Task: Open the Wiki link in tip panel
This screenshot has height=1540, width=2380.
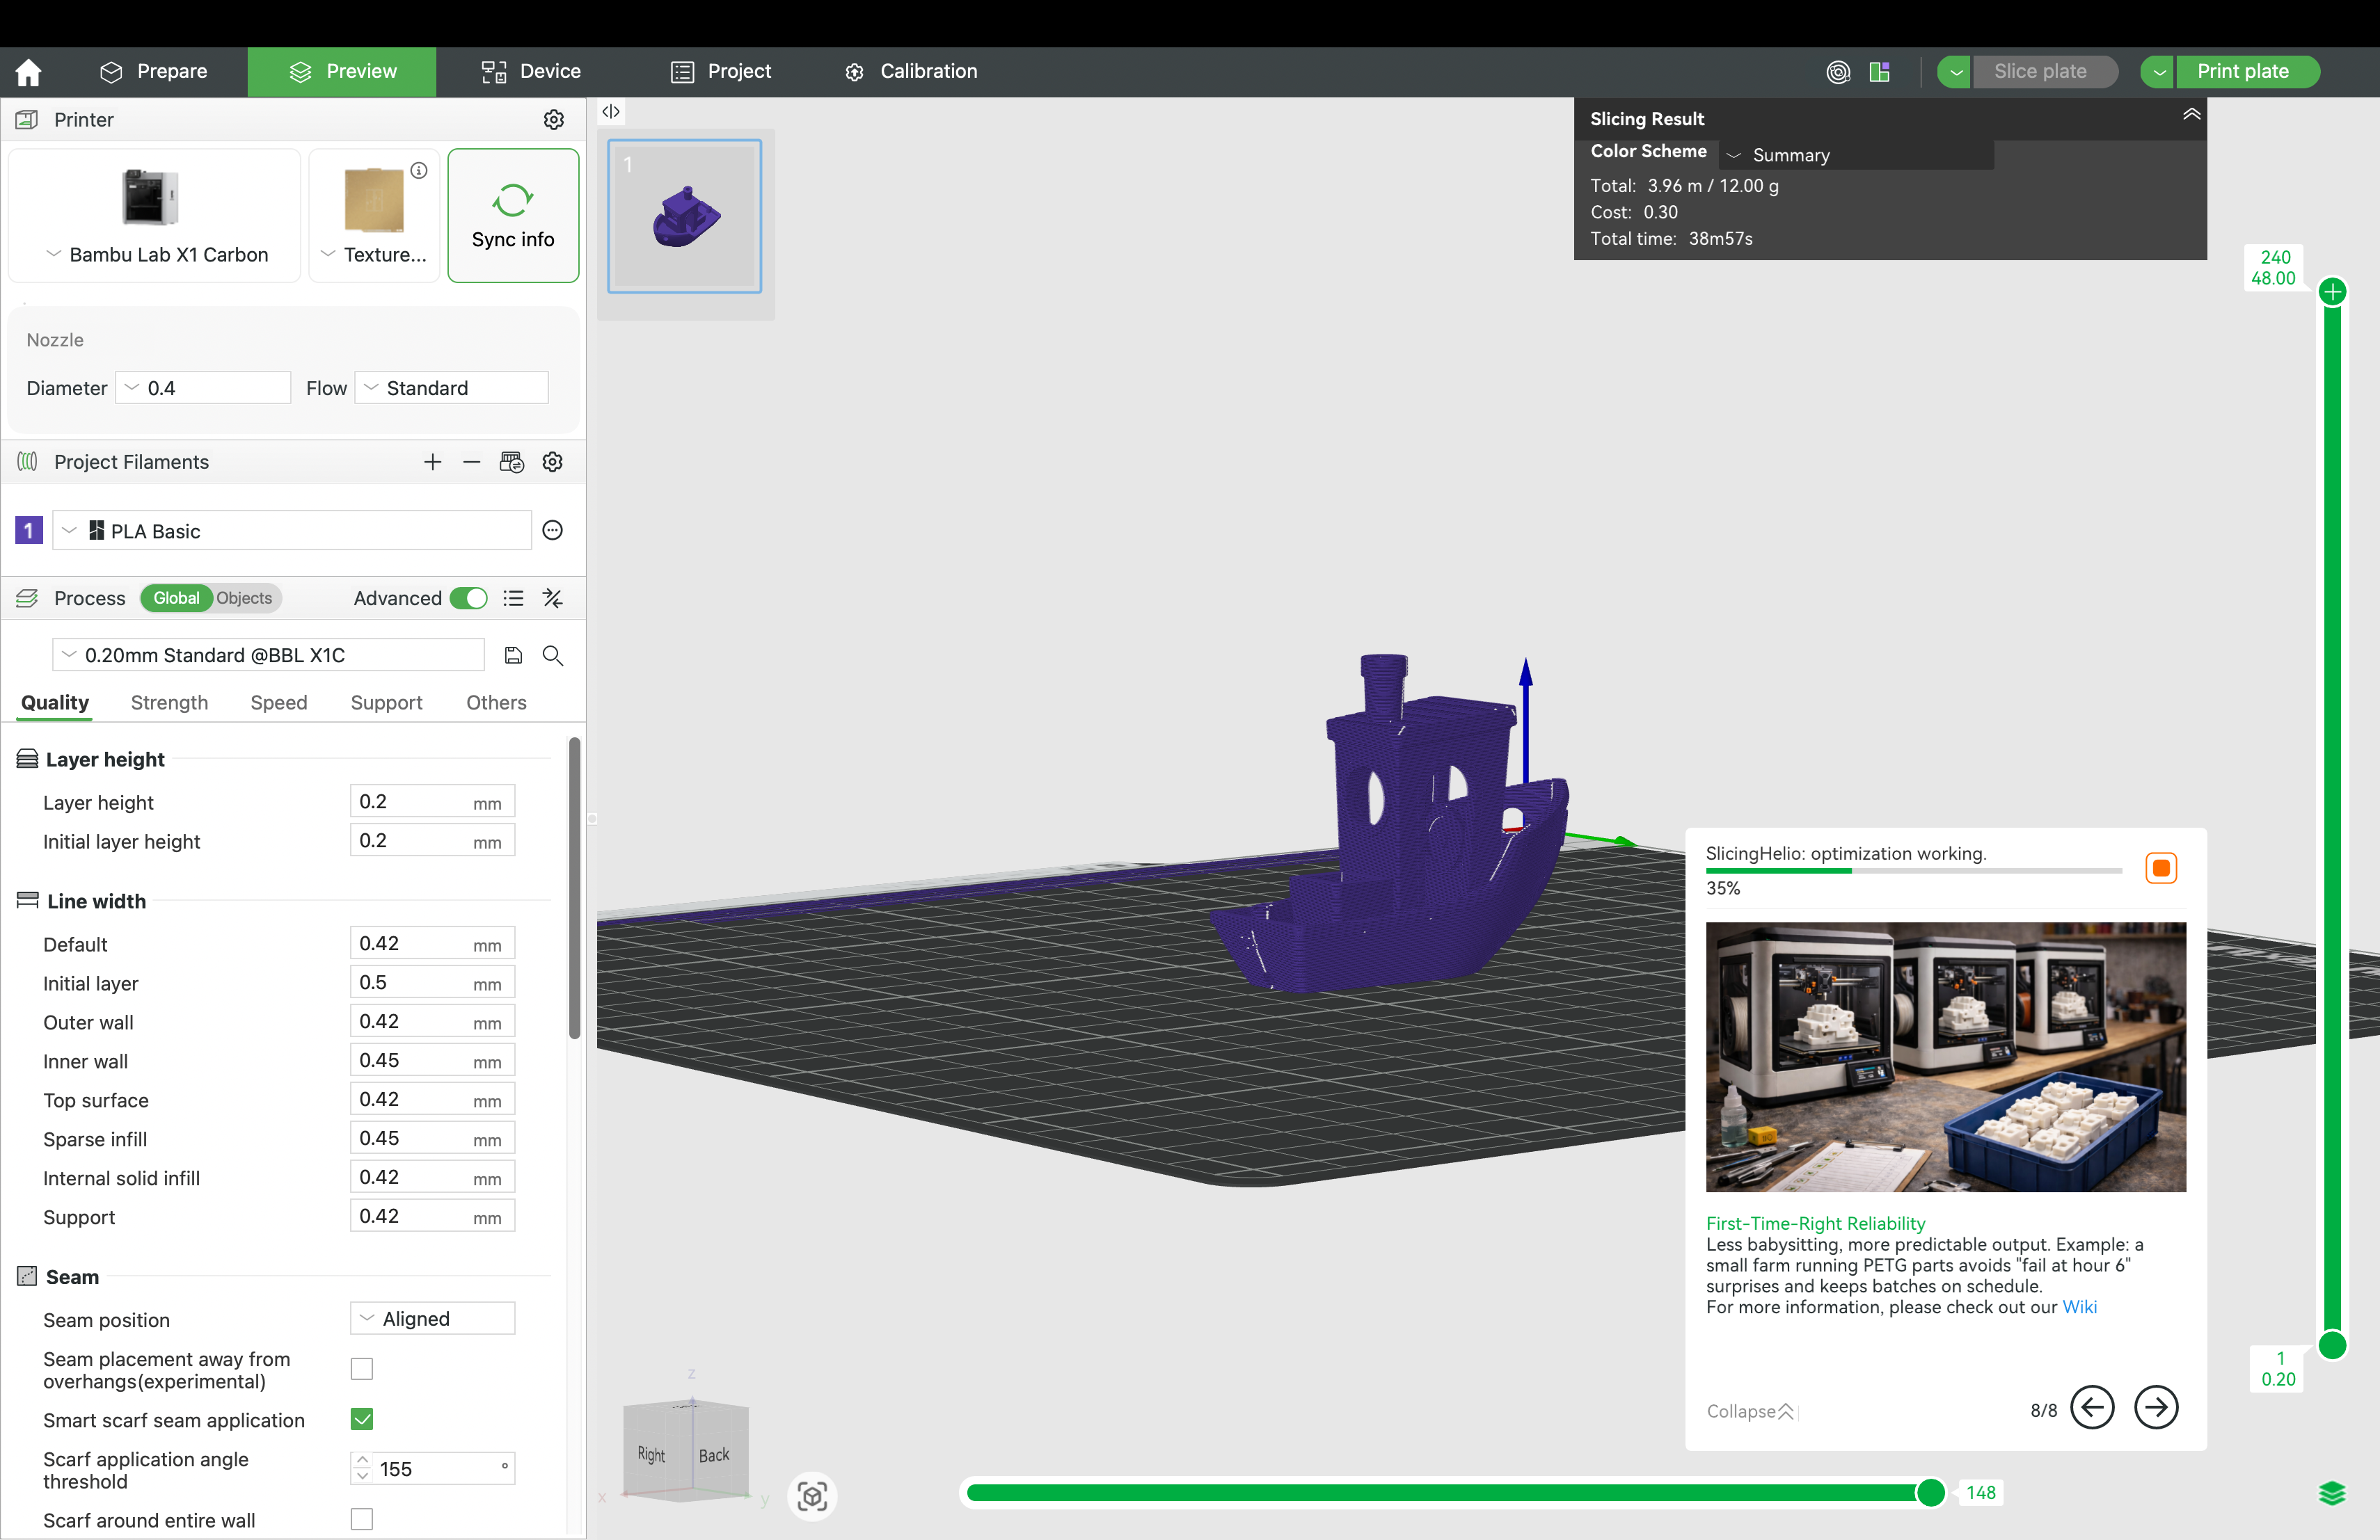Action: [2079, 1307]
